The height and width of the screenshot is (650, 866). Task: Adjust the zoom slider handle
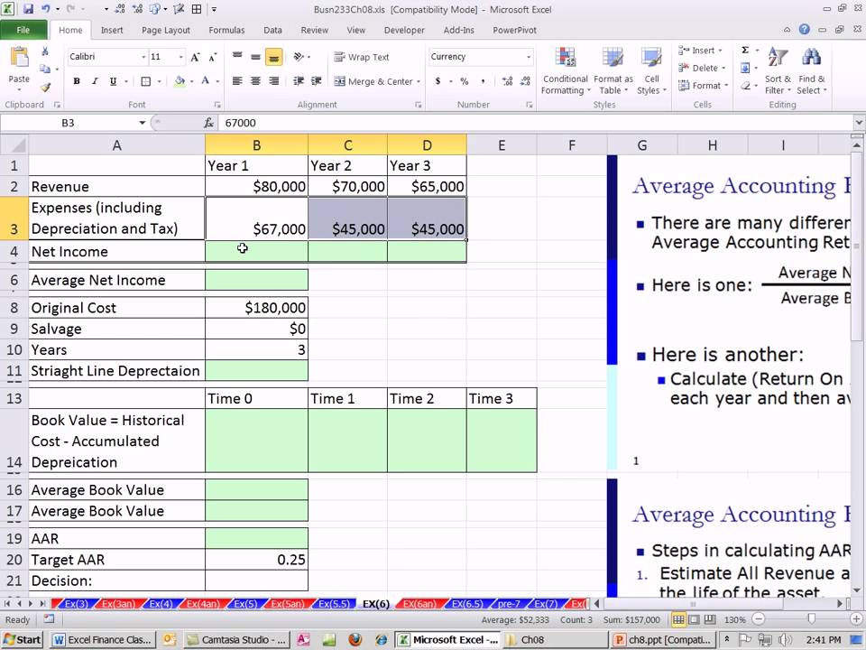[x=811, y=619]
